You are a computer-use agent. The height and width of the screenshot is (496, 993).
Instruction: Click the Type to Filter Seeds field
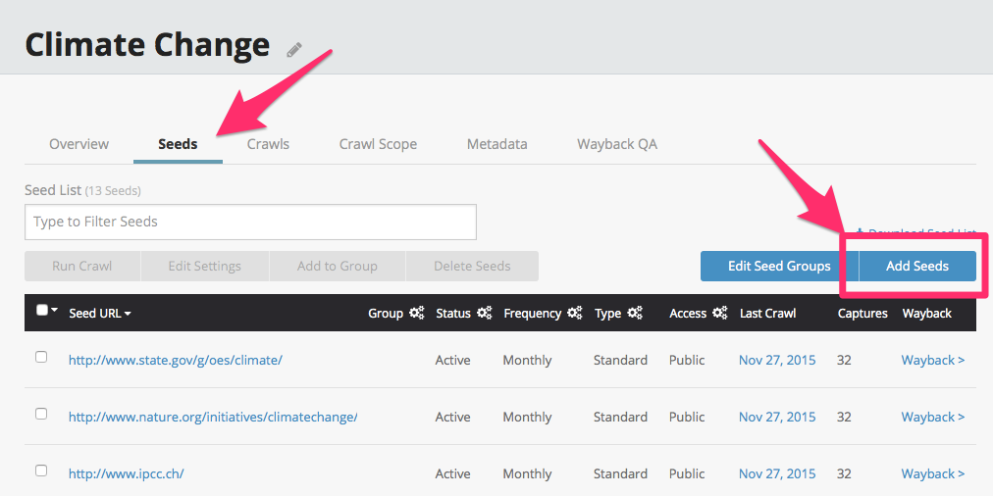(250, 222)
